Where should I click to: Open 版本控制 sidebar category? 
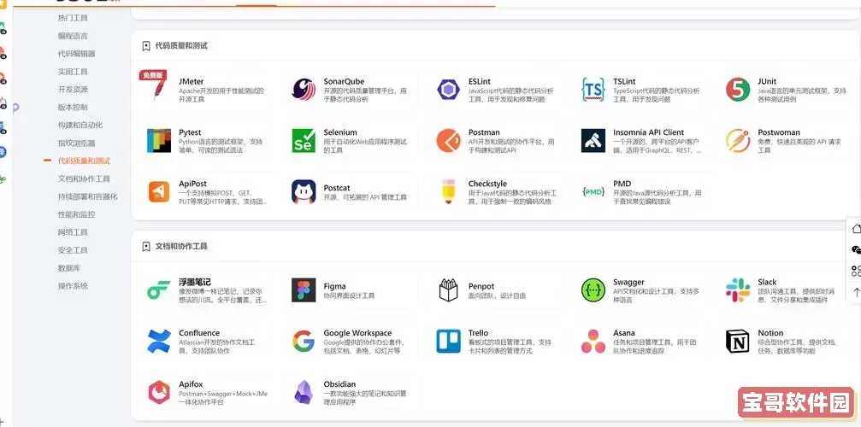coord(73,108)
